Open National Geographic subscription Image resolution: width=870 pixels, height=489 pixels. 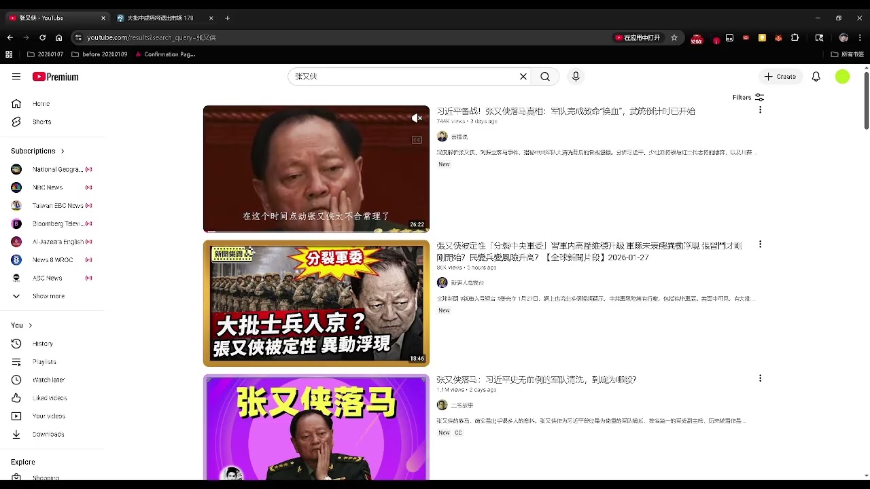[52, 169]
